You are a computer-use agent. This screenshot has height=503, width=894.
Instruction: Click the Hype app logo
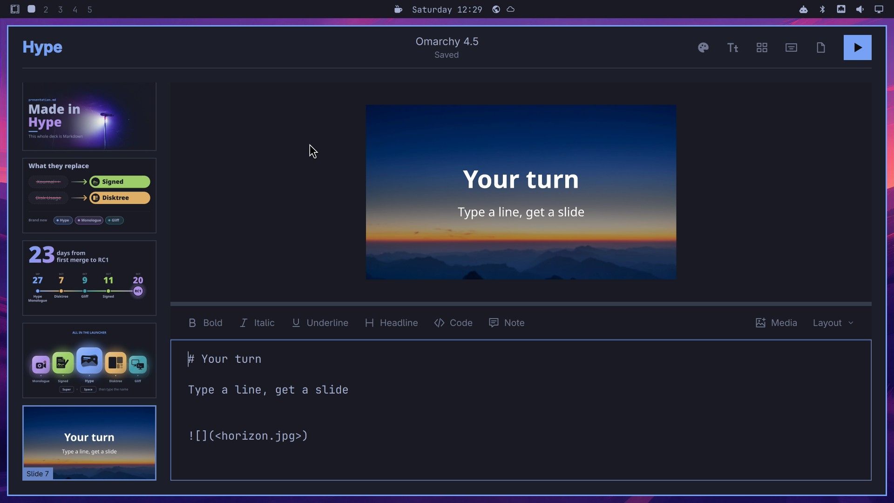42,48
